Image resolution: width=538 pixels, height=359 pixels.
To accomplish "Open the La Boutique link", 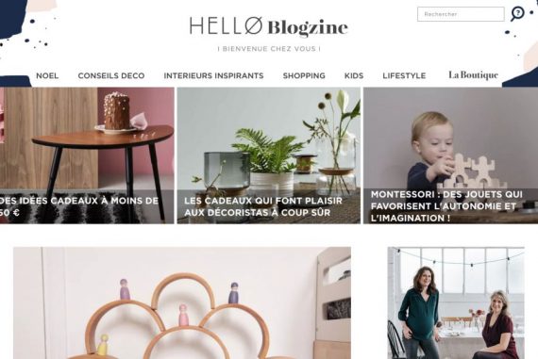I will tap(473, 75).
